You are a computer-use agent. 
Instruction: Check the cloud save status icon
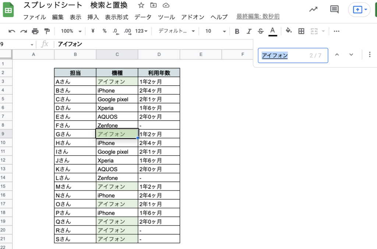coord(166,5)
